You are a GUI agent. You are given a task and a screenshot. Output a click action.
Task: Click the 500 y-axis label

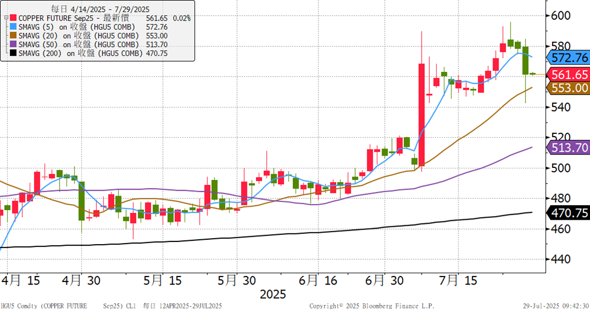(x=561, y=168)
